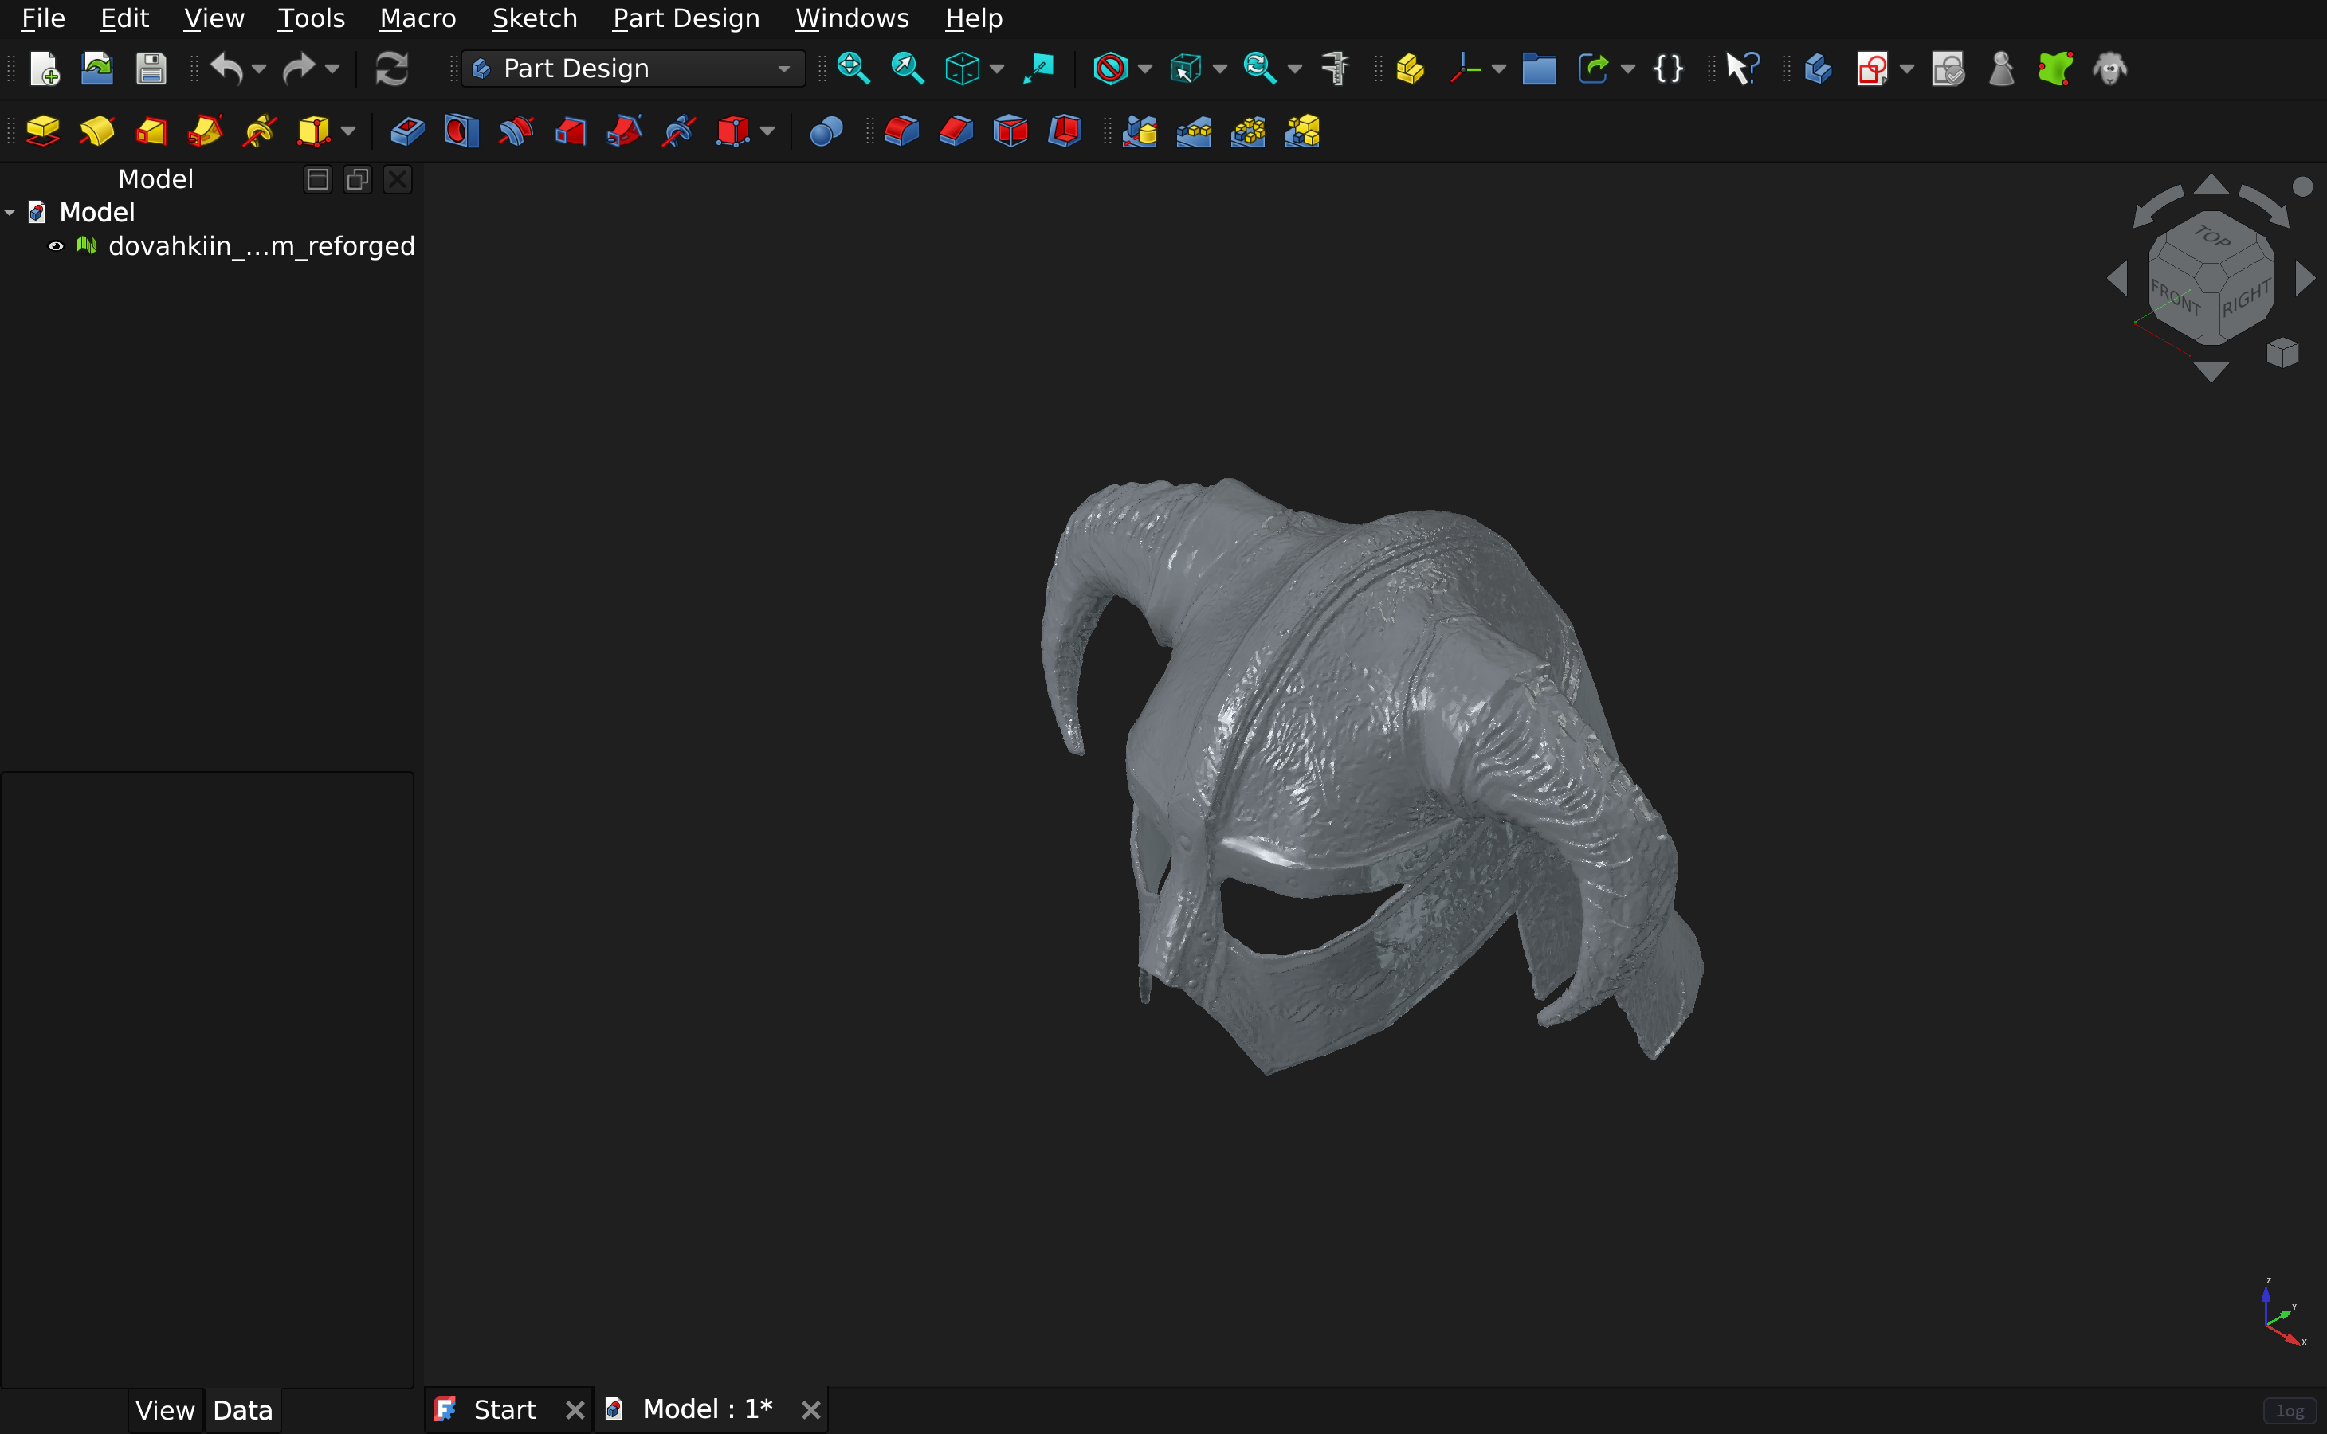The height and width of the screenshot is (1434, 2327).
Task: Fit selection in view
Action: point(908,69)
